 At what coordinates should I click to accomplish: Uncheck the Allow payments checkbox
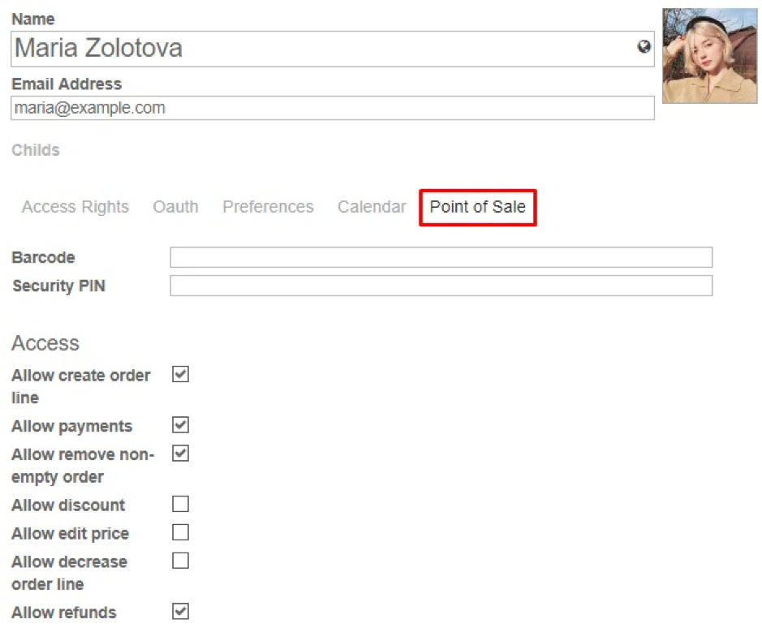coord(180,424)
